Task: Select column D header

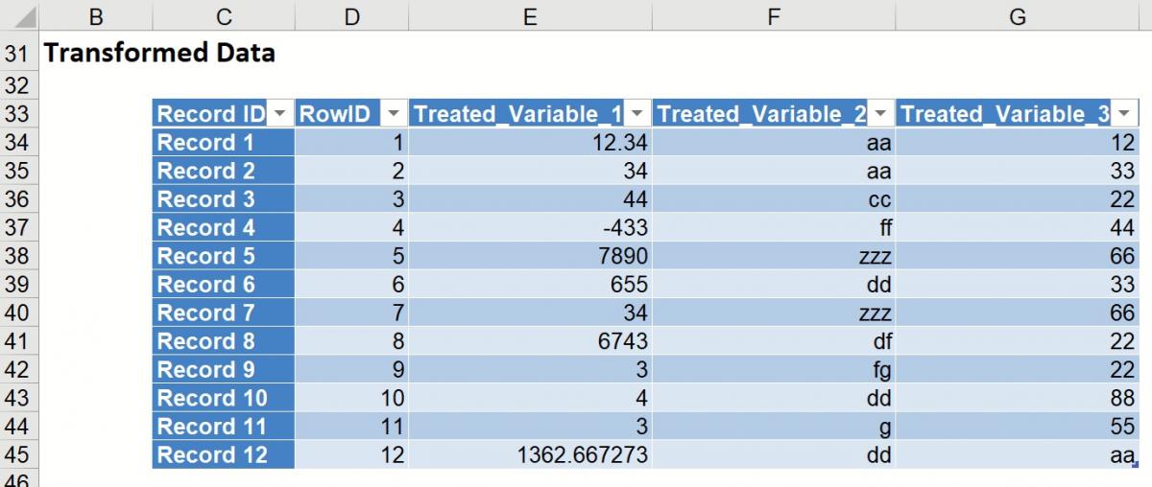Action: 351,16
